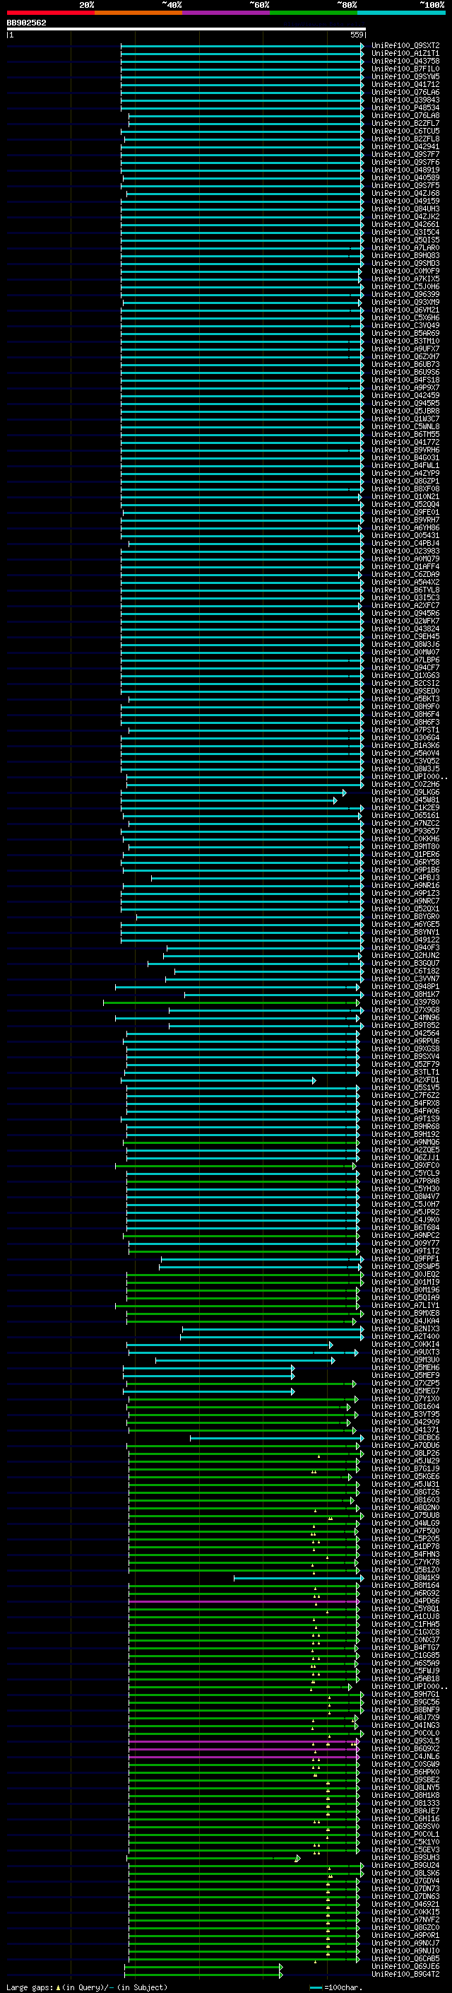Select label UniRef100_Q96399

tap(405, 294)
